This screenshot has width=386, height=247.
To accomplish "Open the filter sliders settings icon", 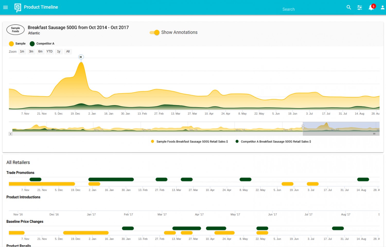I will click(x=359, y=8).
